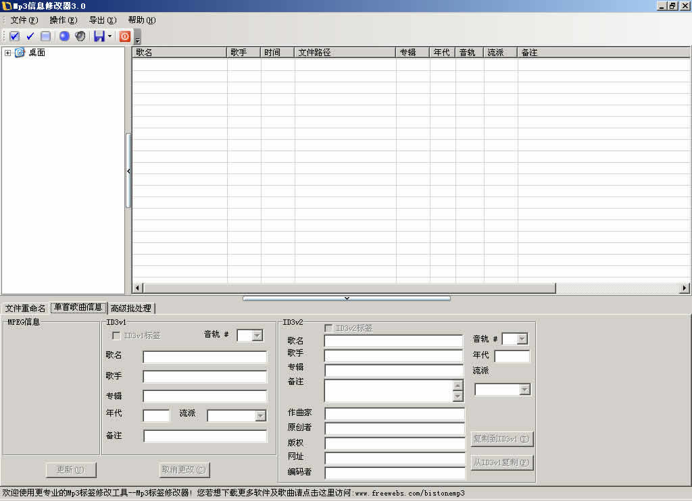Click the horizontal scrollbar left arrow

138,288
